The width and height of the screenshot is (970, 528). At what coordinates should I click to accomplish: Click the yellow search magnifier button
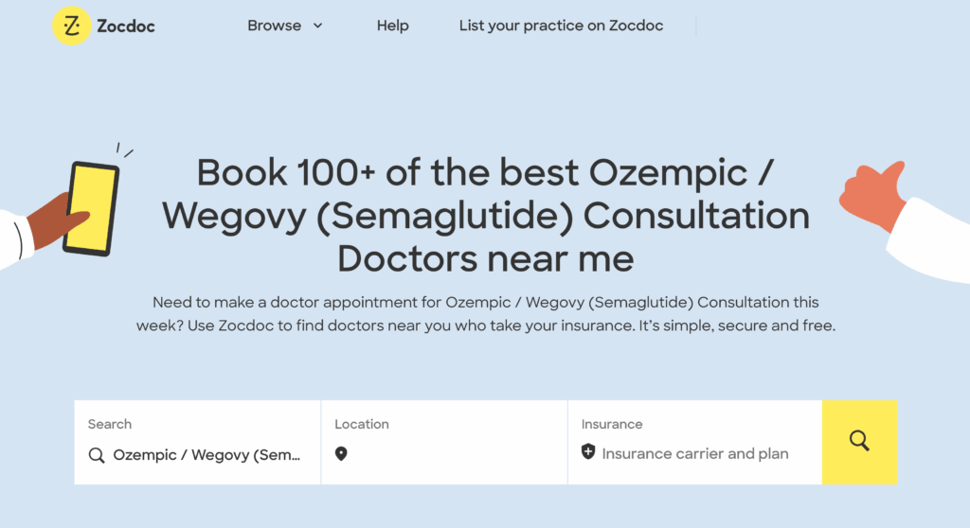(x=859, y=442)
